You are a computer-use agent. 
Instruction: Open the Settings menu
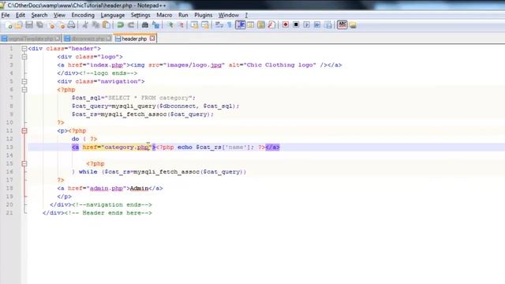[140, 15]
